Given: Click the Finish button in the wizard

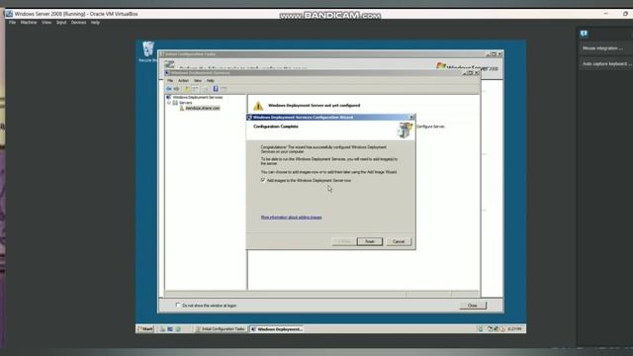Looking at the screenshot, I should pyautogui.click(x=369, y=241).
